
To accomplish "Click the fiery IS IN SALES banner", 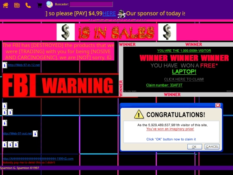I will pos(116,32).
